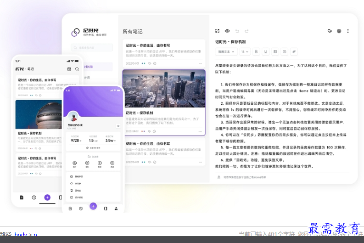Viewport: 364px width, 243px height.
Task: Click the purple plus button on the left phone
Action: (47, 198)
